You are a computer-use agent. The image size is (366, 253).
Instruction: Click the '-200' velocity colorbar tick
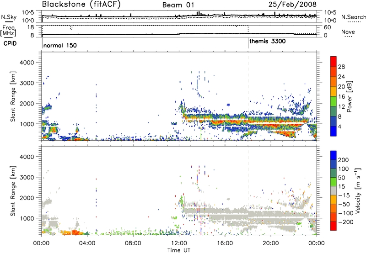coord(346,222)
